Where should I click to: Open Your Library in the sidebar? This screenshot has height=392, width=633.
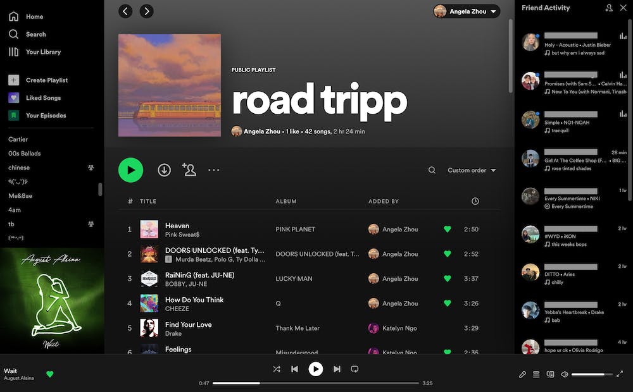(x=43, y=52)
